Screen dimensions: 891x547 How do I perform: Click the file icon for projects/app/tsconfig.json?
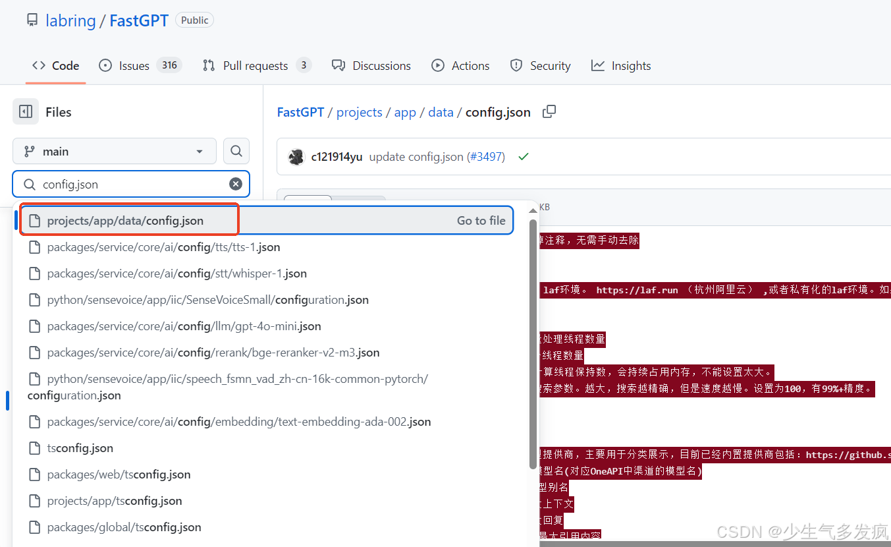click(35, 501)
